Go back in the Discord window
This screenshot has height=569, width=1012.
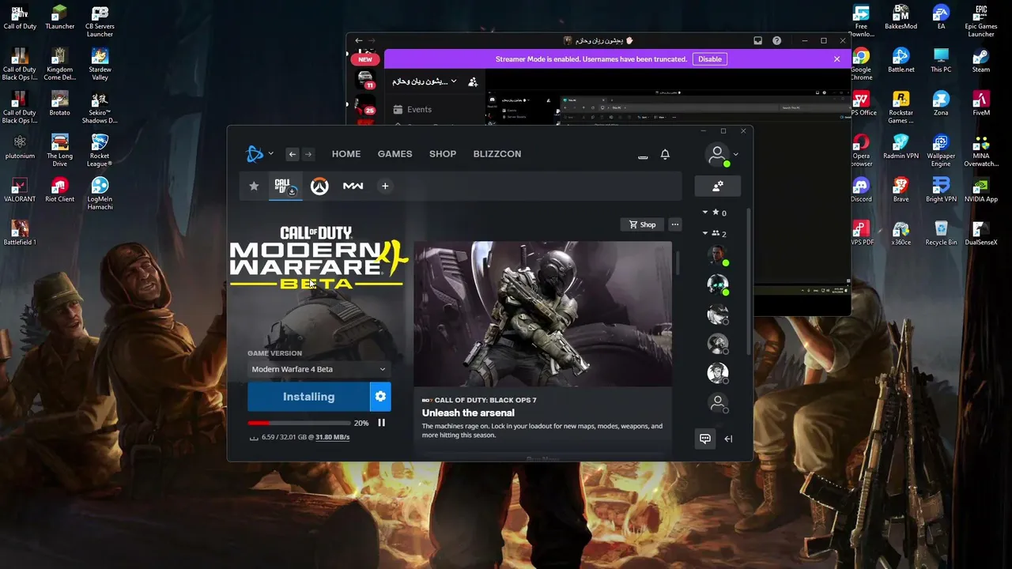359,40
